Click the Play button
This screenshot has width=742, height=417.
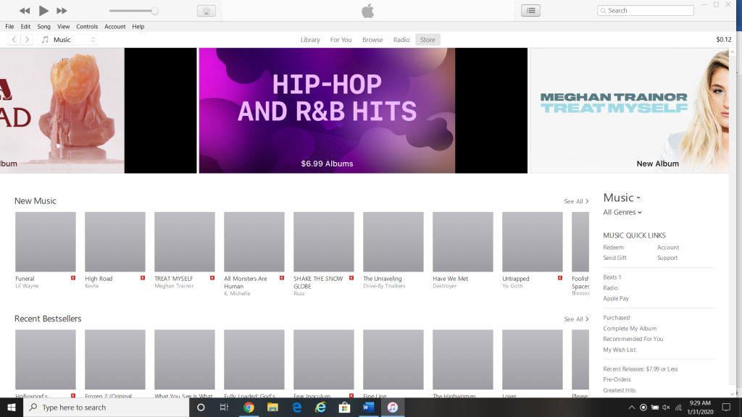pyautogui.click(x=43, y=10)
